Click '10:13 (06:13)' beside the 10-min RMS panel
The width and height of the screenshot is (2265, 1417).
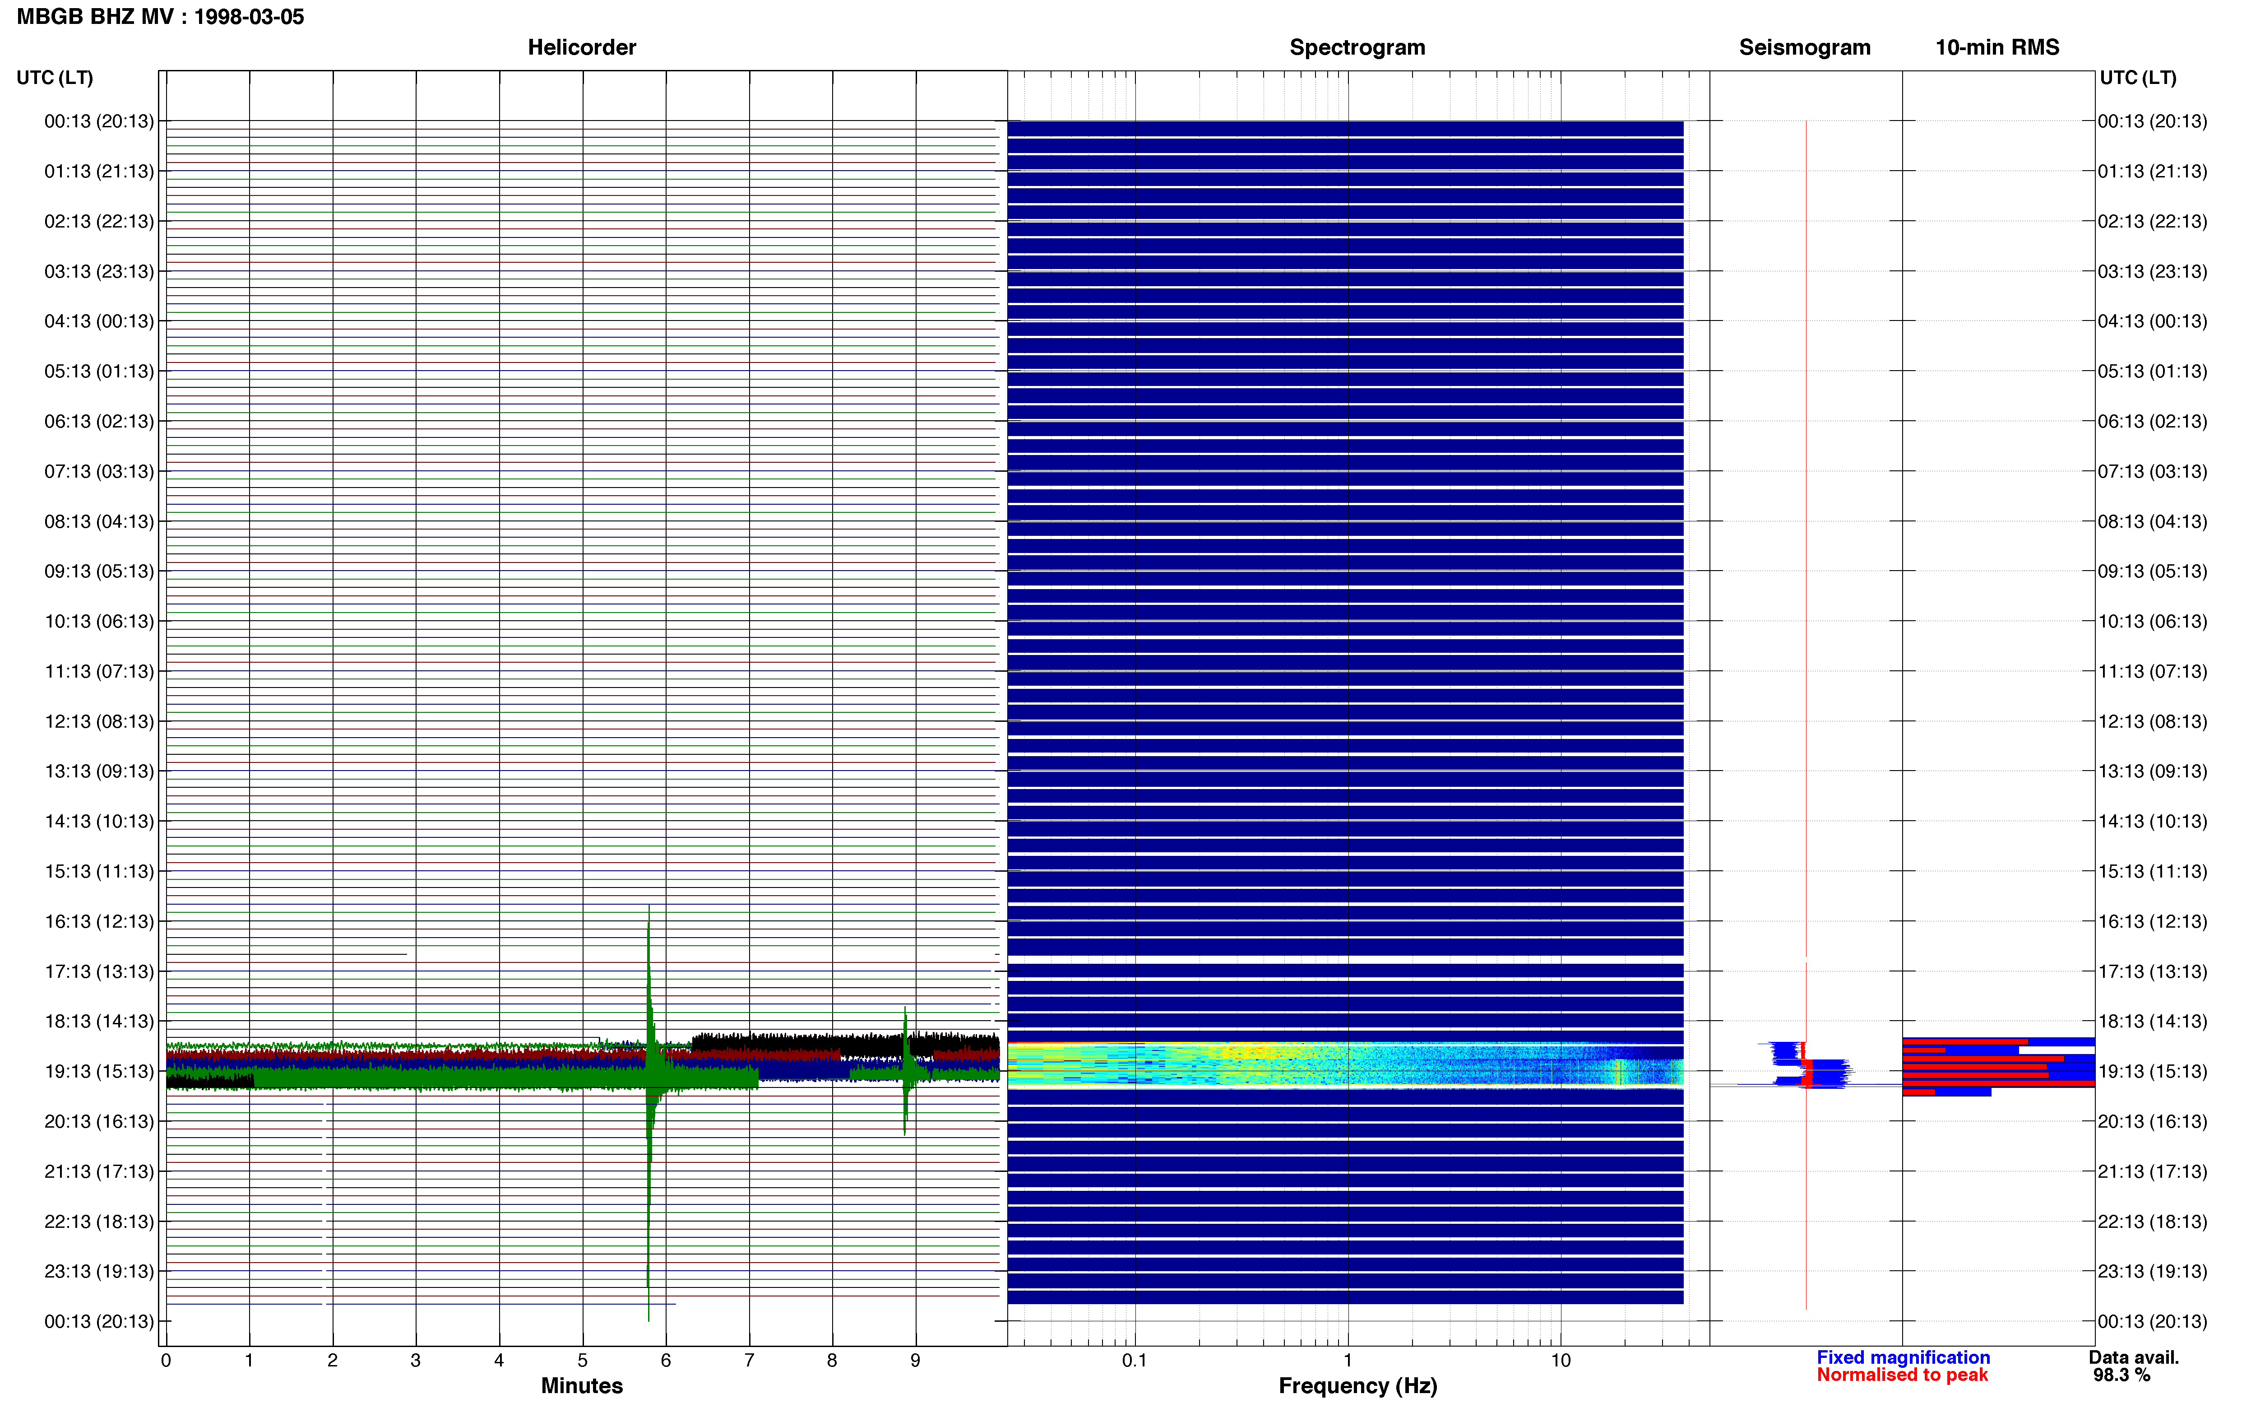point(2153,621)
